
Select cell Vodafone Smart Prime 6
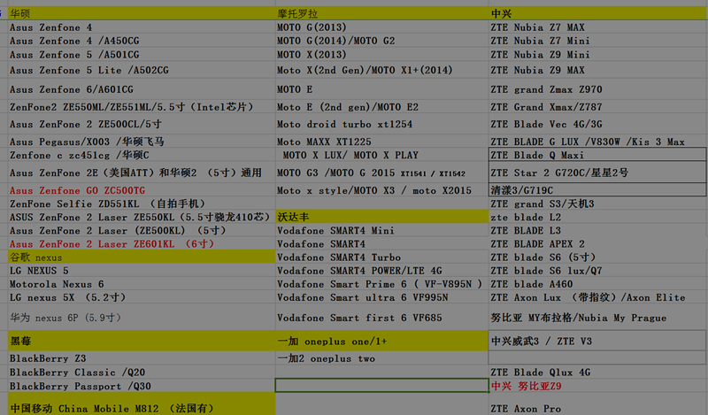coord(382,284)
